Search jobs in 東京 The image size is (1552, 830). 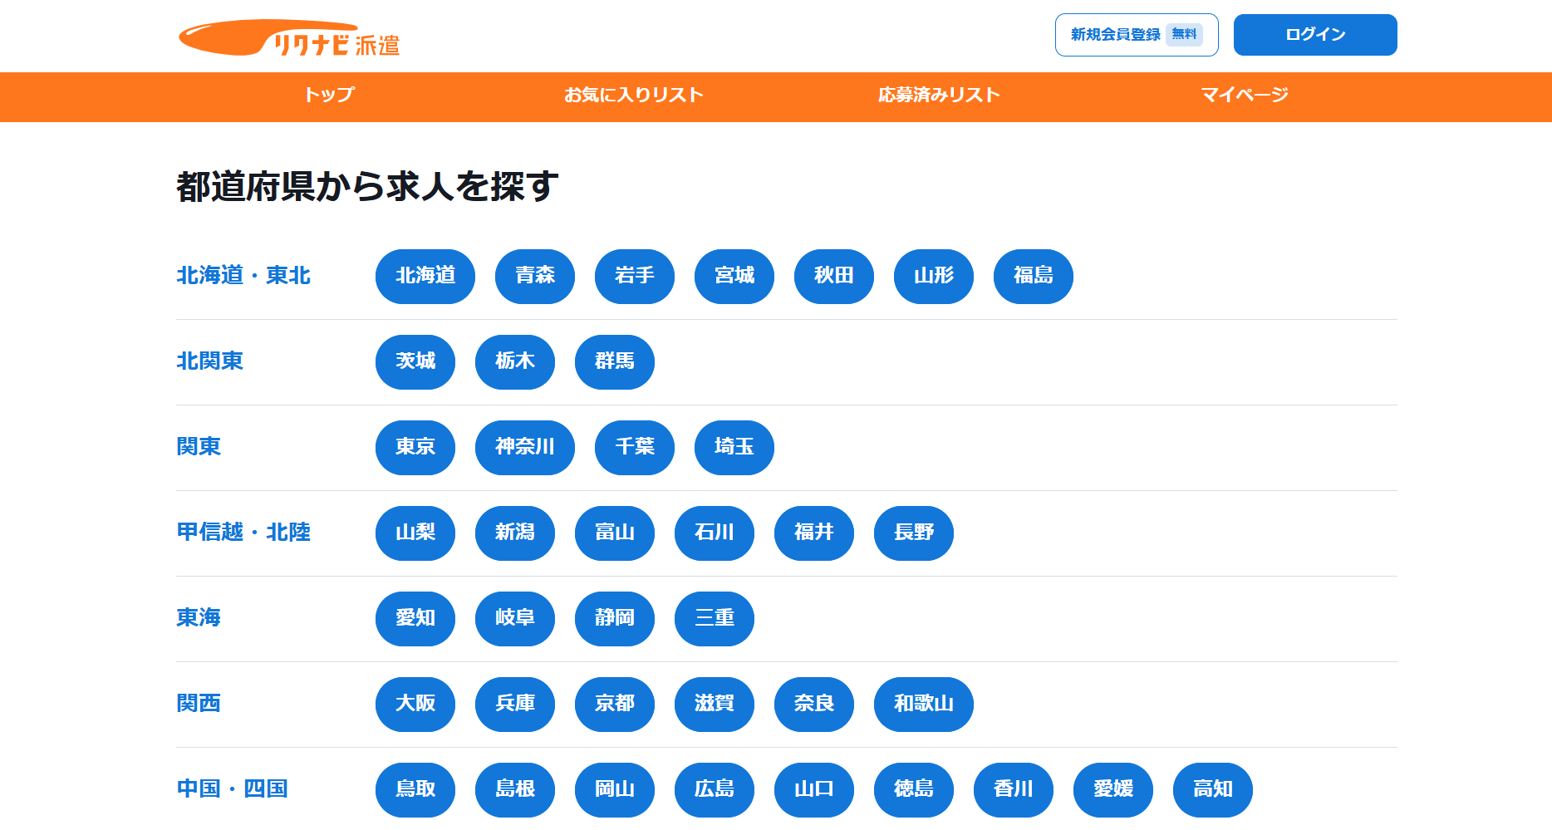point(415,448)
